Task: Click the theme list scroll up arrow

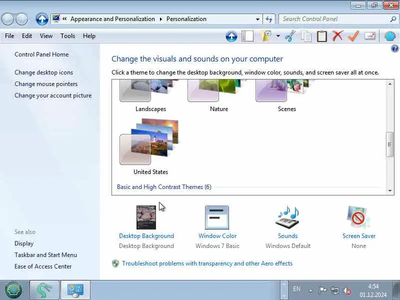Action: click(390, 84)
